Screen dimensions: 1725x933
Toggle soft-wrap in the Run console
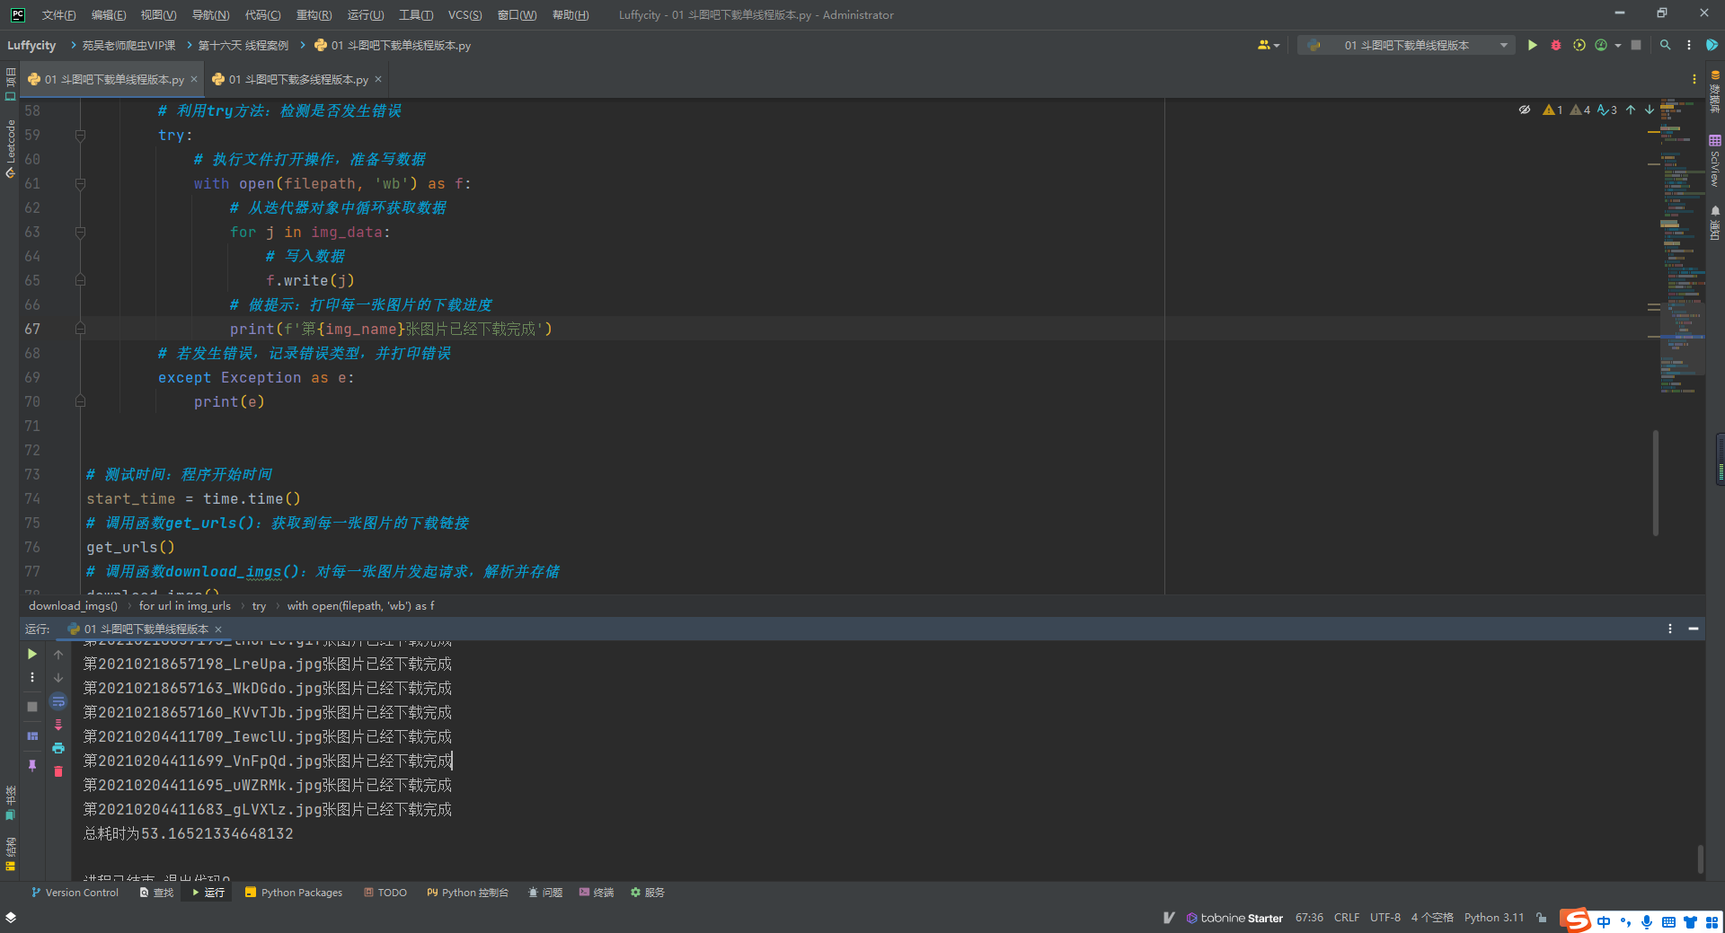pos(58,701)
